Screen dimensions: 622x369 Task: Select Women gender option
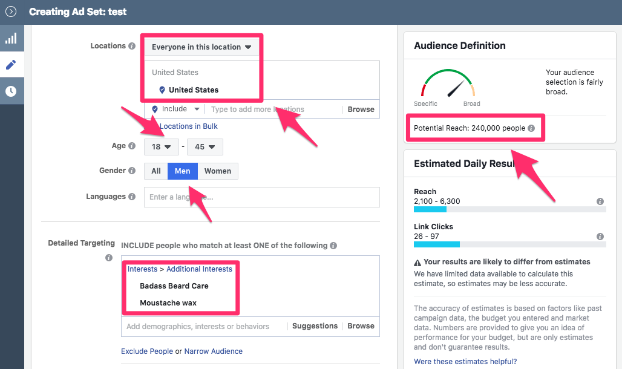click(x=218, y=171)
